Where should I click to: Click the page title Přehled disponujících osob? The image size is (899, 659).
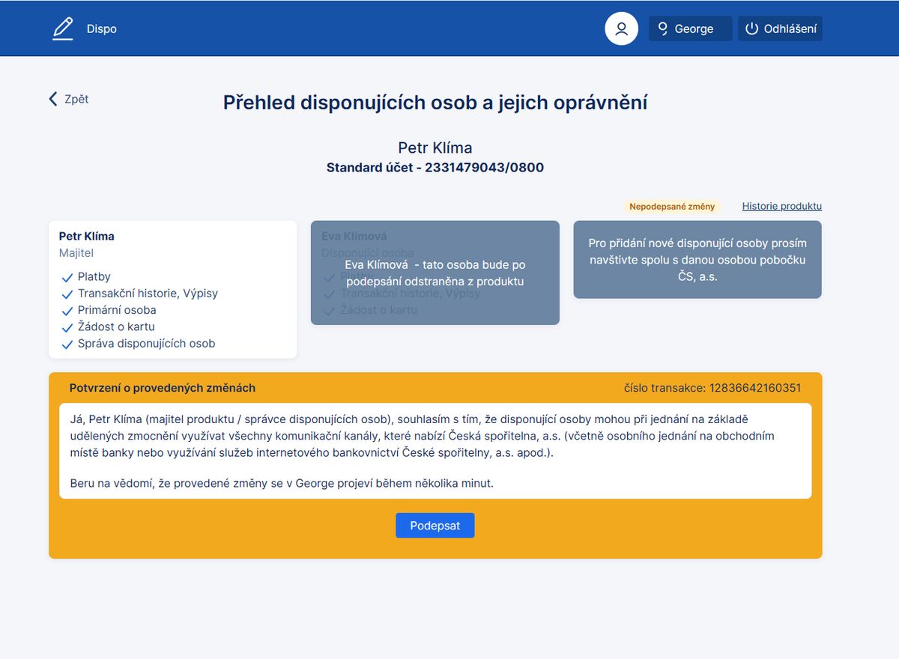coord(435,103)
